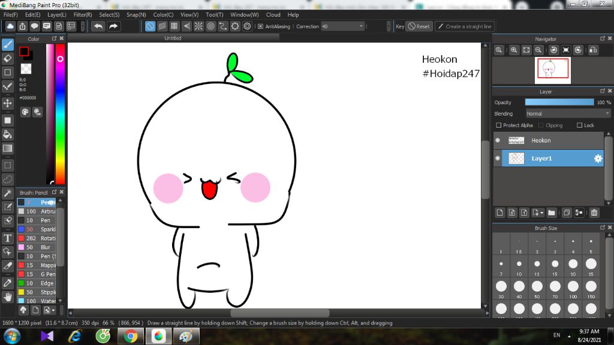Open the Cloud menu
This screenshot has height=345, width=614.
click(x=273, y=14)
